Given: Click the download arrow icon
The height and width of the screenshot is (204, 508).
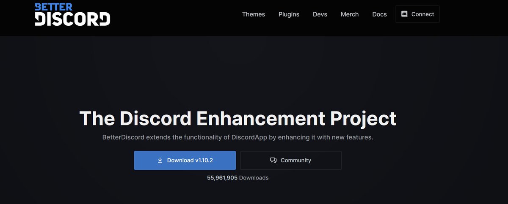Looking at the screenshot, I should click(160, 160).
